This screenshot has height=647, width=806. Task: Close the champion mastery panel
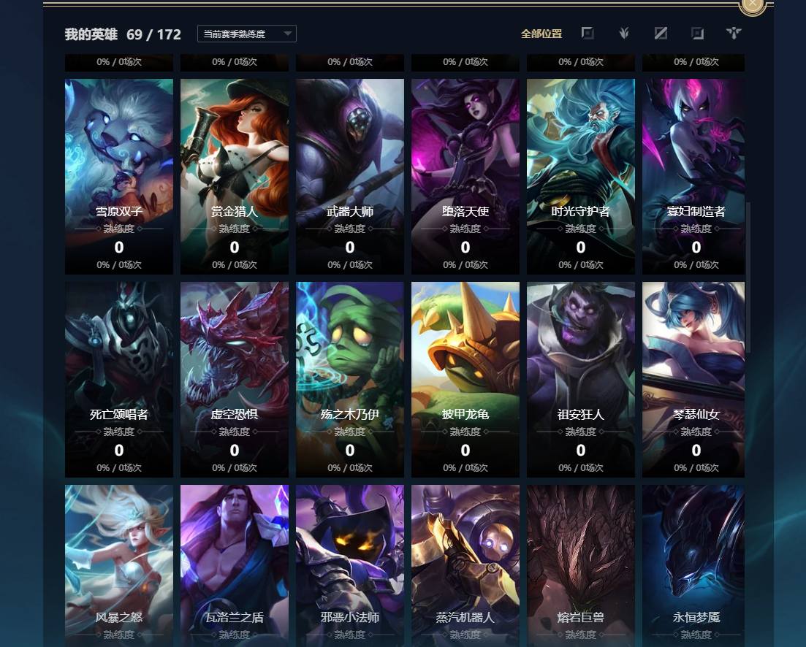753,4
